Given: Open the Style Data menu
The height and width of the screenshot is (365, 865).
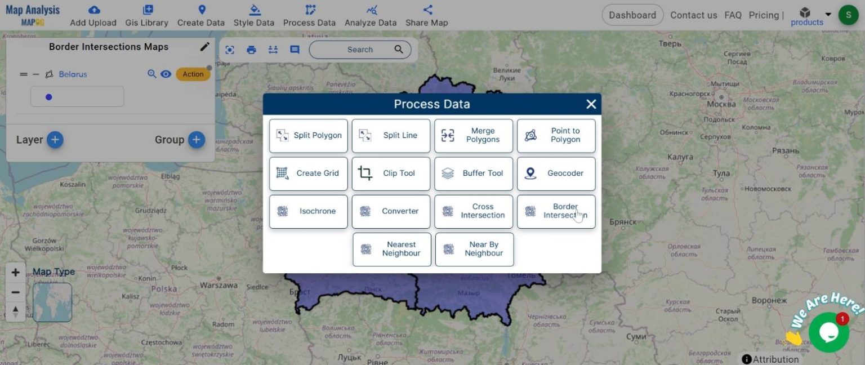Looking at the screenshot, I should pos(254,16).
